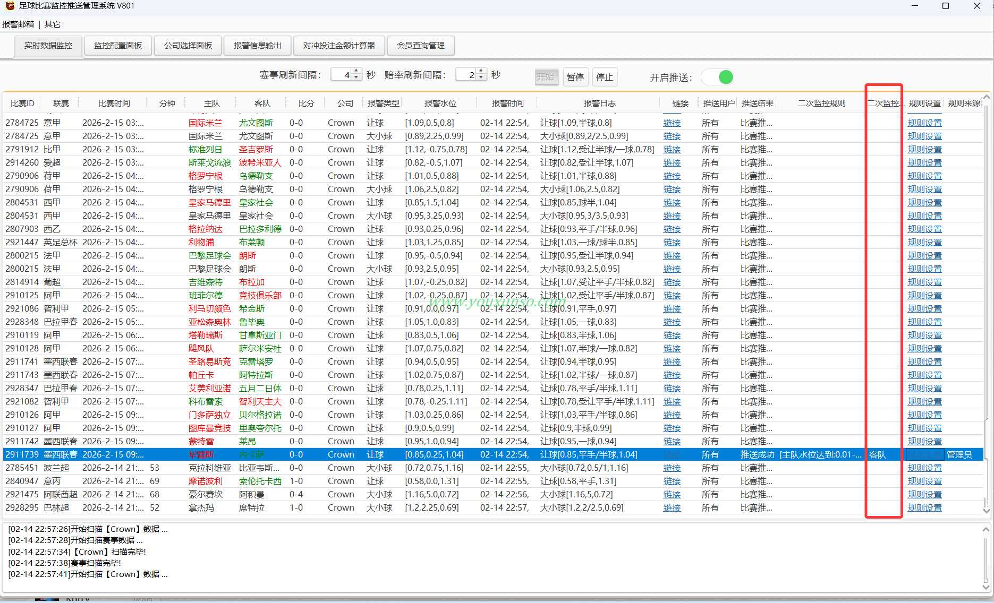994x603 pixels.
Task: Switch to the 公司选择面板 tab
Action: click(x=188, y=46)
